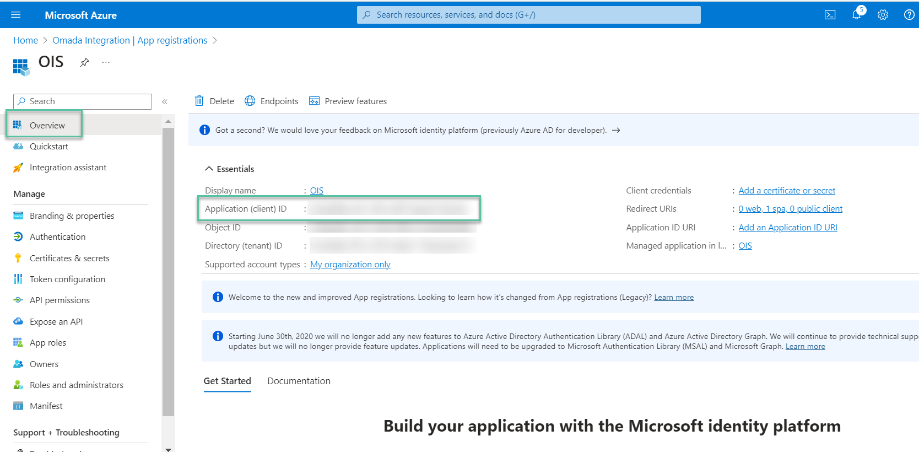Click the Quickstart cloud icon
The height and width of the screenshot is (452, 919).
pyautogui.click(x=18, y=147)
